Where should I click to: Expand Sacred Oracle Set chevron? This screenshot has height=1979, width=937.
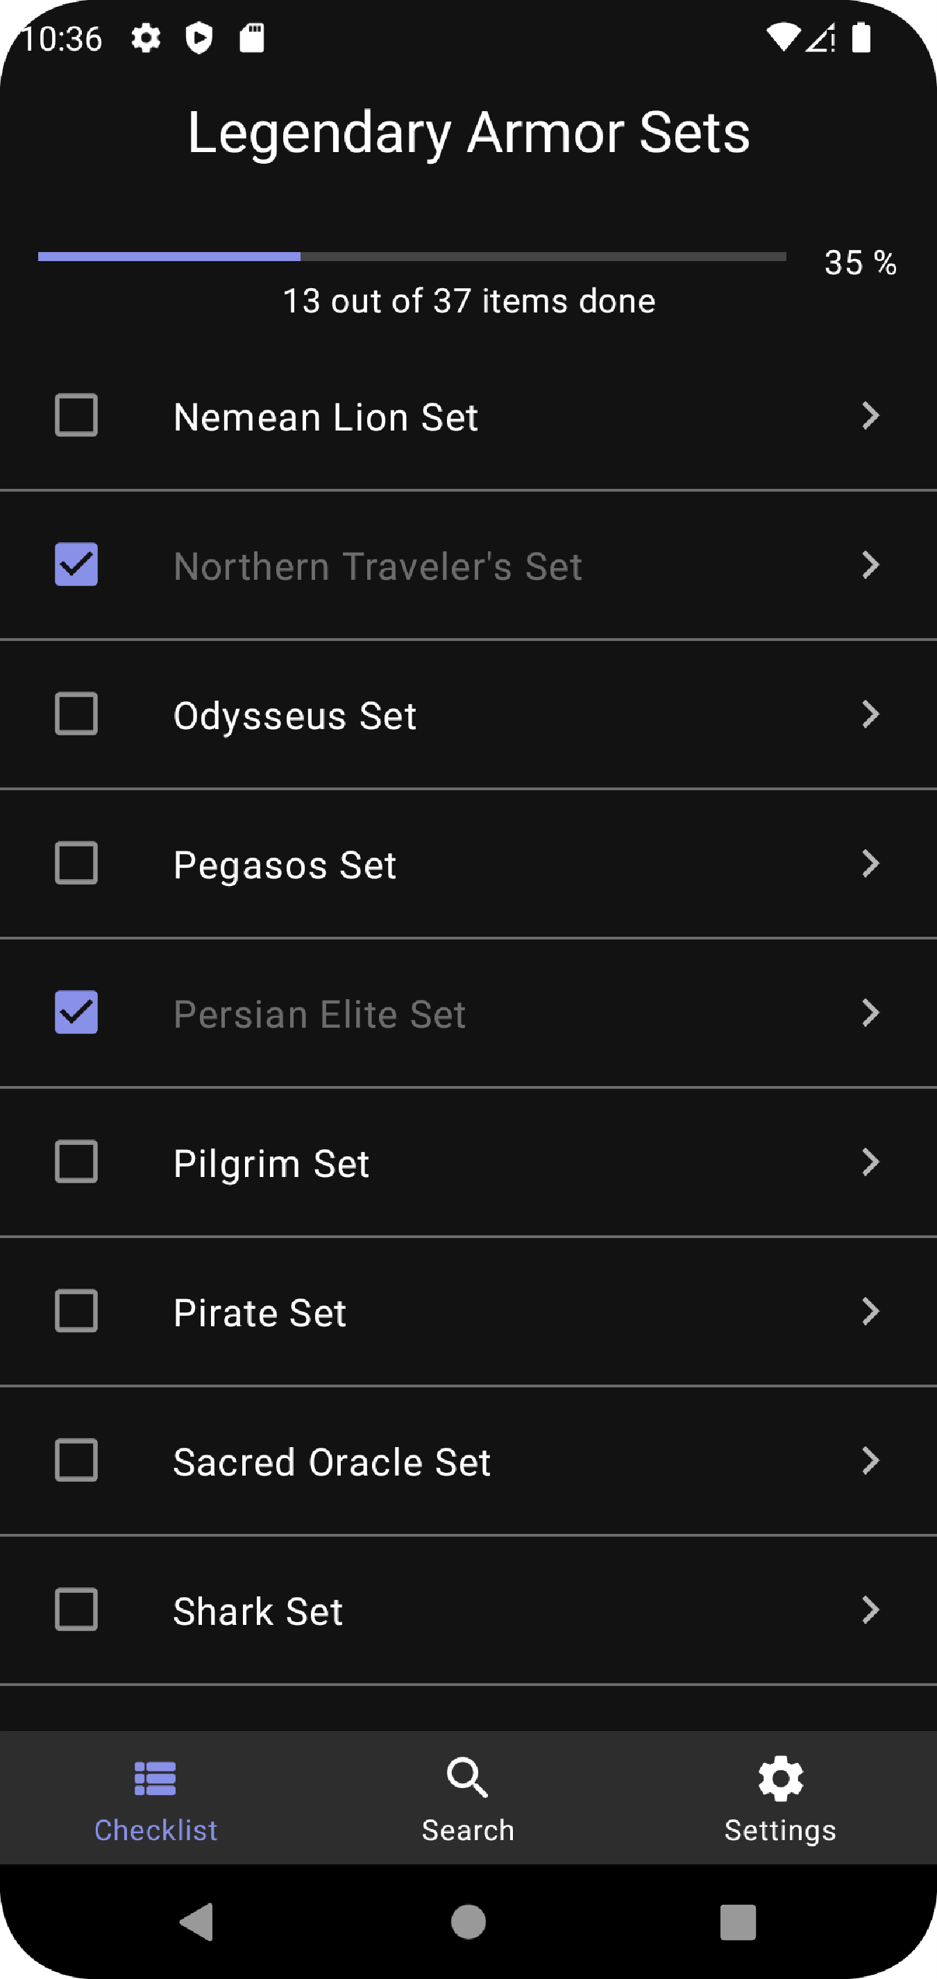(x=870, y=1460)
